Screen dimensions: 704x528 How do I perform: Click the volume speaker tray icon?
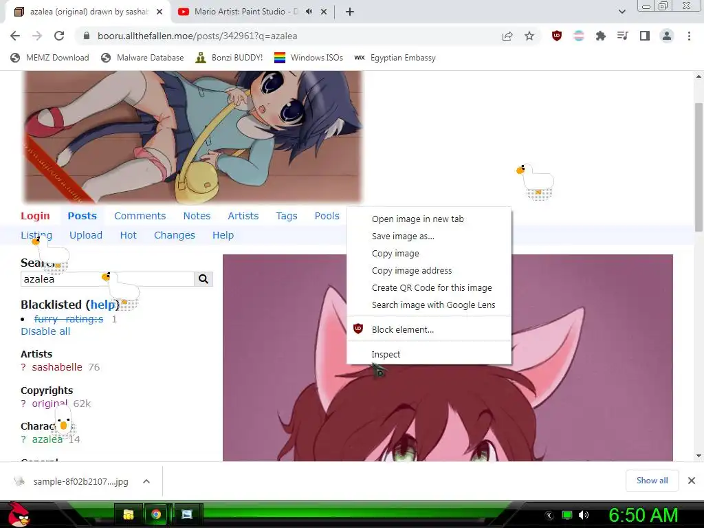click(x=584, y=515)
